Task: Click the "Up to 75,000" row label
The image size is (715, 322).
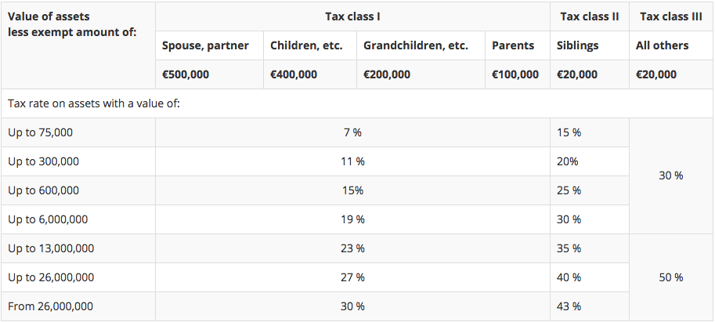Action: 41,132
